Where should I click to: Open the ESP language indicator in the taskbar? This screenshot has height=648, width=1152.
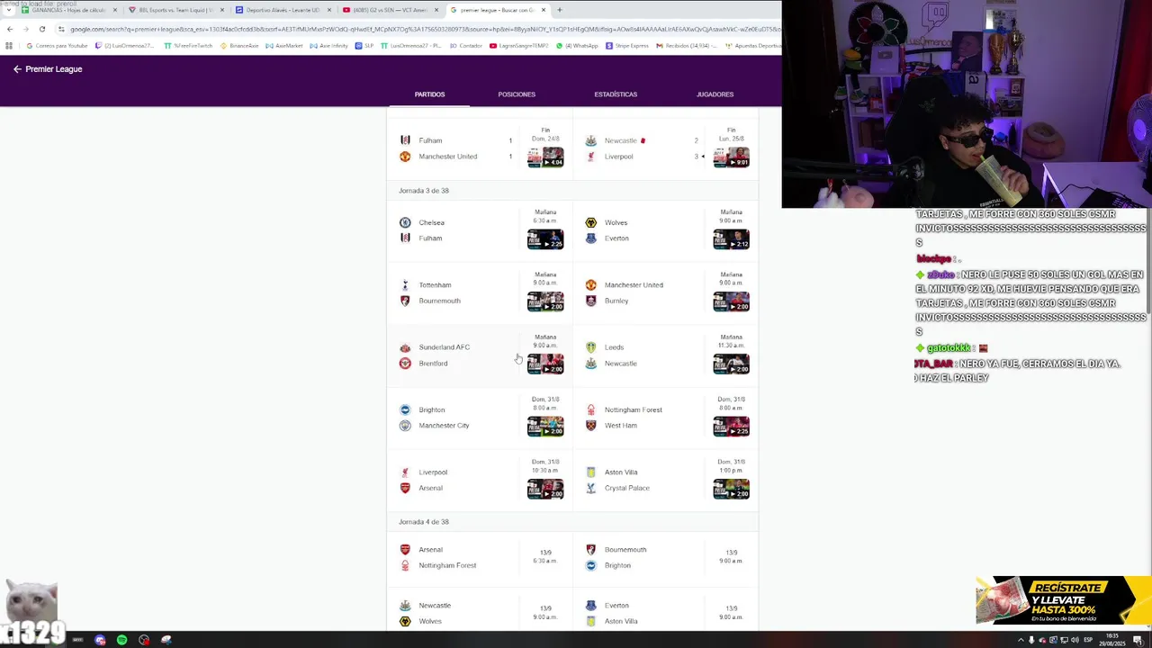[x=1087, y=640]
